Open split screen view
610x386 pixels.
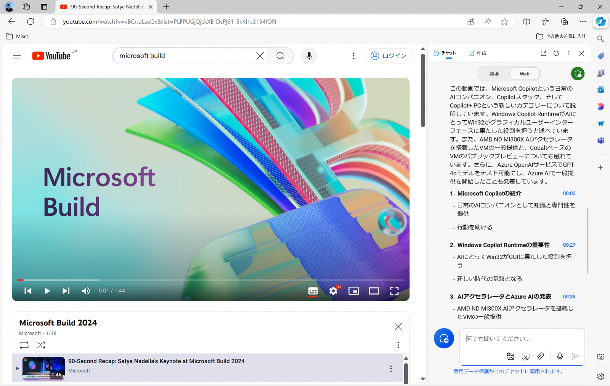[527, 22]
